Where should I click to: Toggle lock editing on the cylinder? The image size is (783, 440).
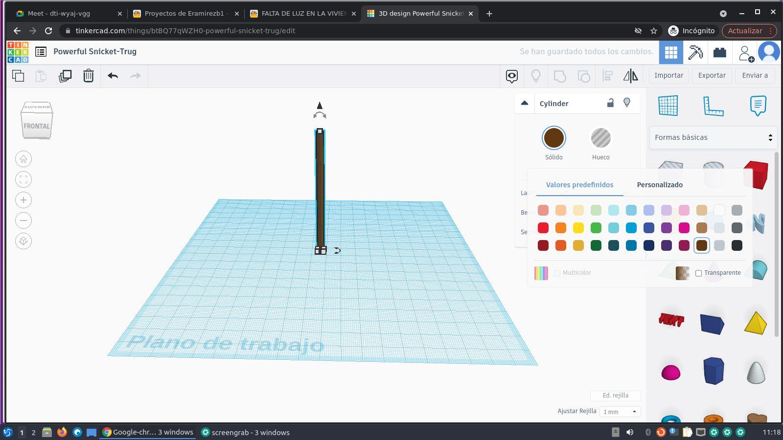pos(610,103)
